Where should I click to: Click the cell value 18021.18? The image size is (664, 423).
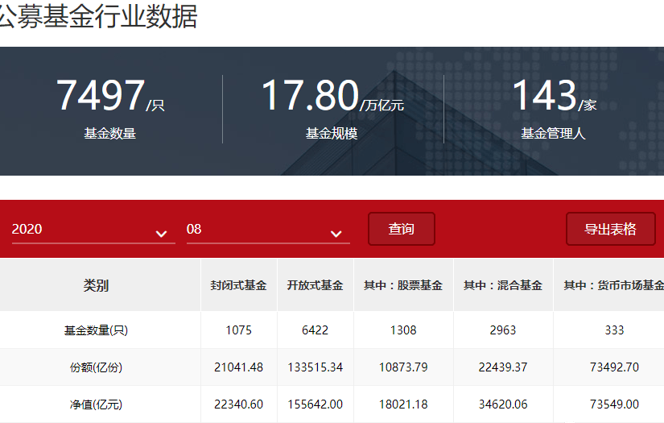point(403,404)
